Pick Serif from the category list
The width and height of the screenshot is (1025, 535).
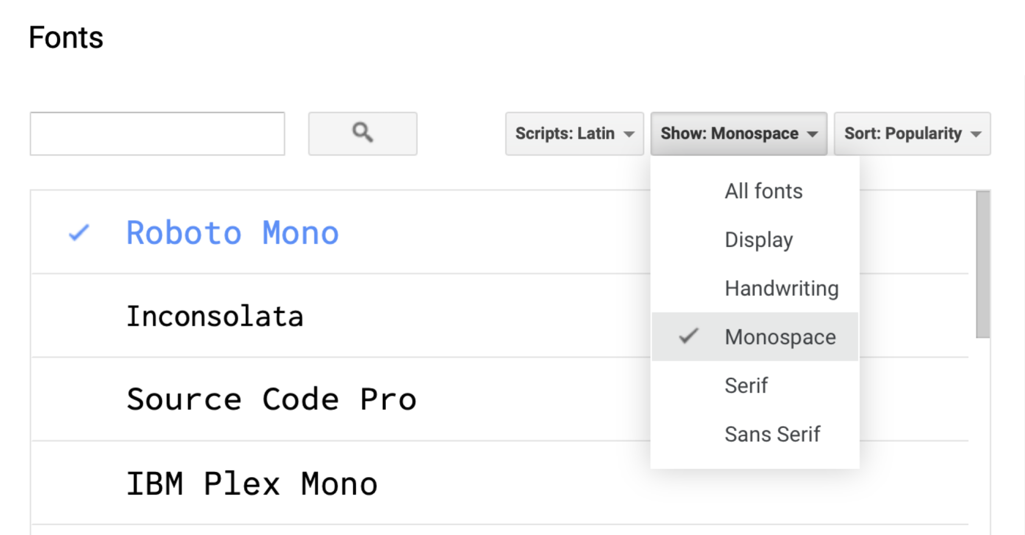tap(746, 386)
